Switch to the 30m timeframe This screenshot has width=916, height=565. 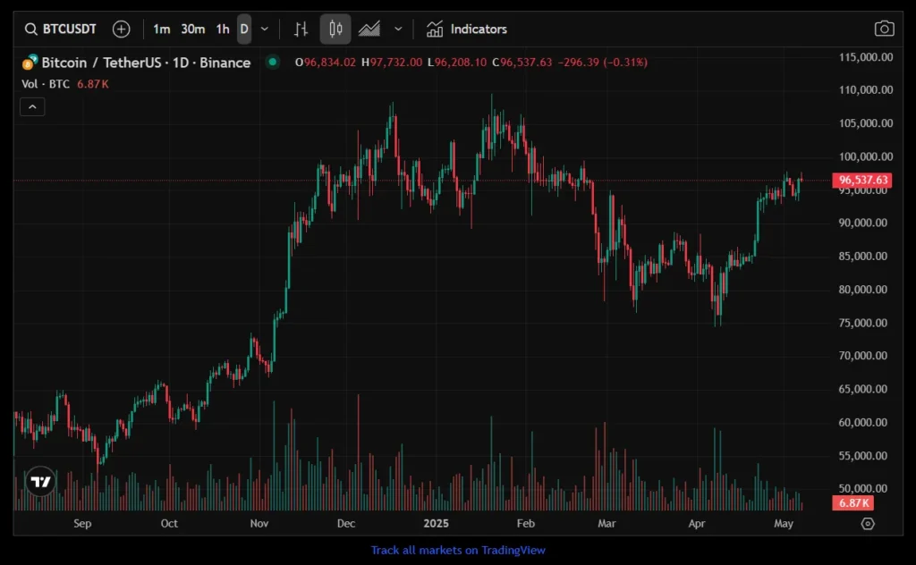click(192, 29)
